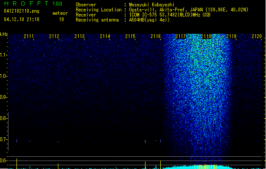Click the 0.8 kHz frequency label
Screen dimensions: 266x169
tap(3, 118)
